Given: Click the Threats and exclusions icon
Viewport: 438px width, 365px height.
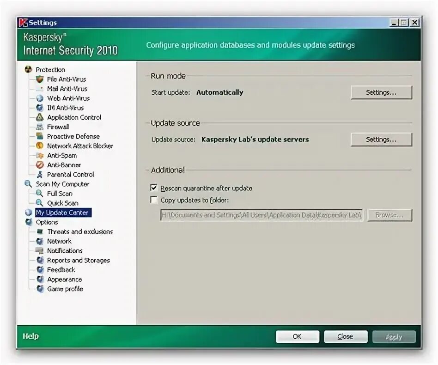Looking at the screenshot, I should point(40,231).
